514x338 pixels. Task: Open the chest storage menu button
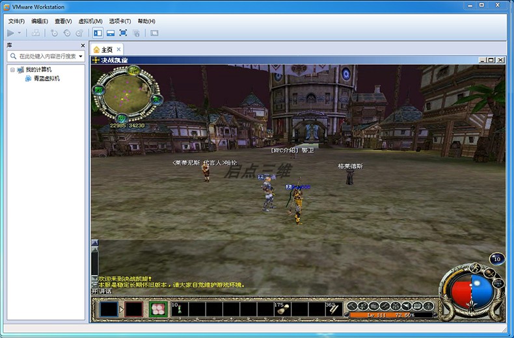[417, 306]
